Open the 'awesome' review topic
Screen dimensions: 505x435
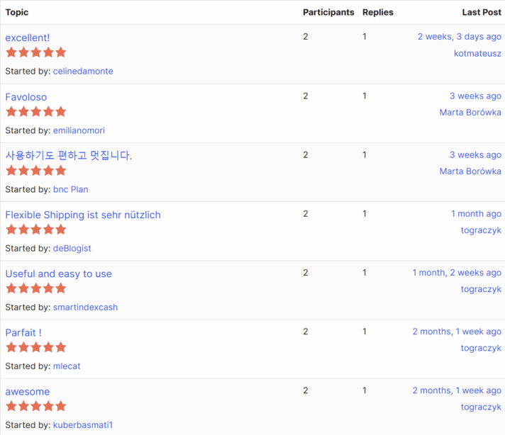pyautogui.click(x=28, y=391)
